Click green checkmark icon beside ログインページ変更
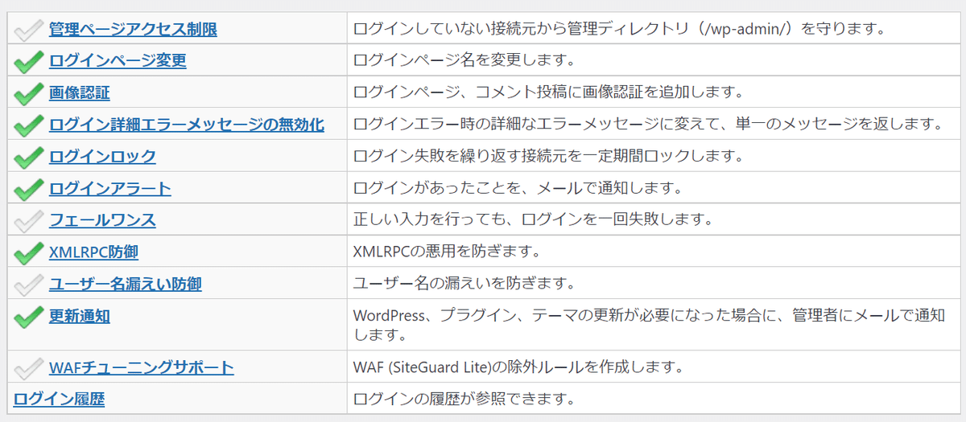Viewport: 966px width, 422px height. point(28,62)
